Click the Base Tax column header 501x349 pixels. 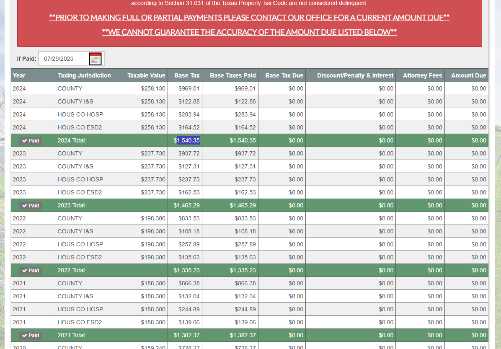(x=187, y=75)
